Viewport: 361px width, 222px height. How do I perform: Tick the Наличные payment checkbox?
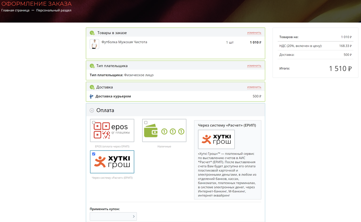pyautogui.click(x=146, y=122)
